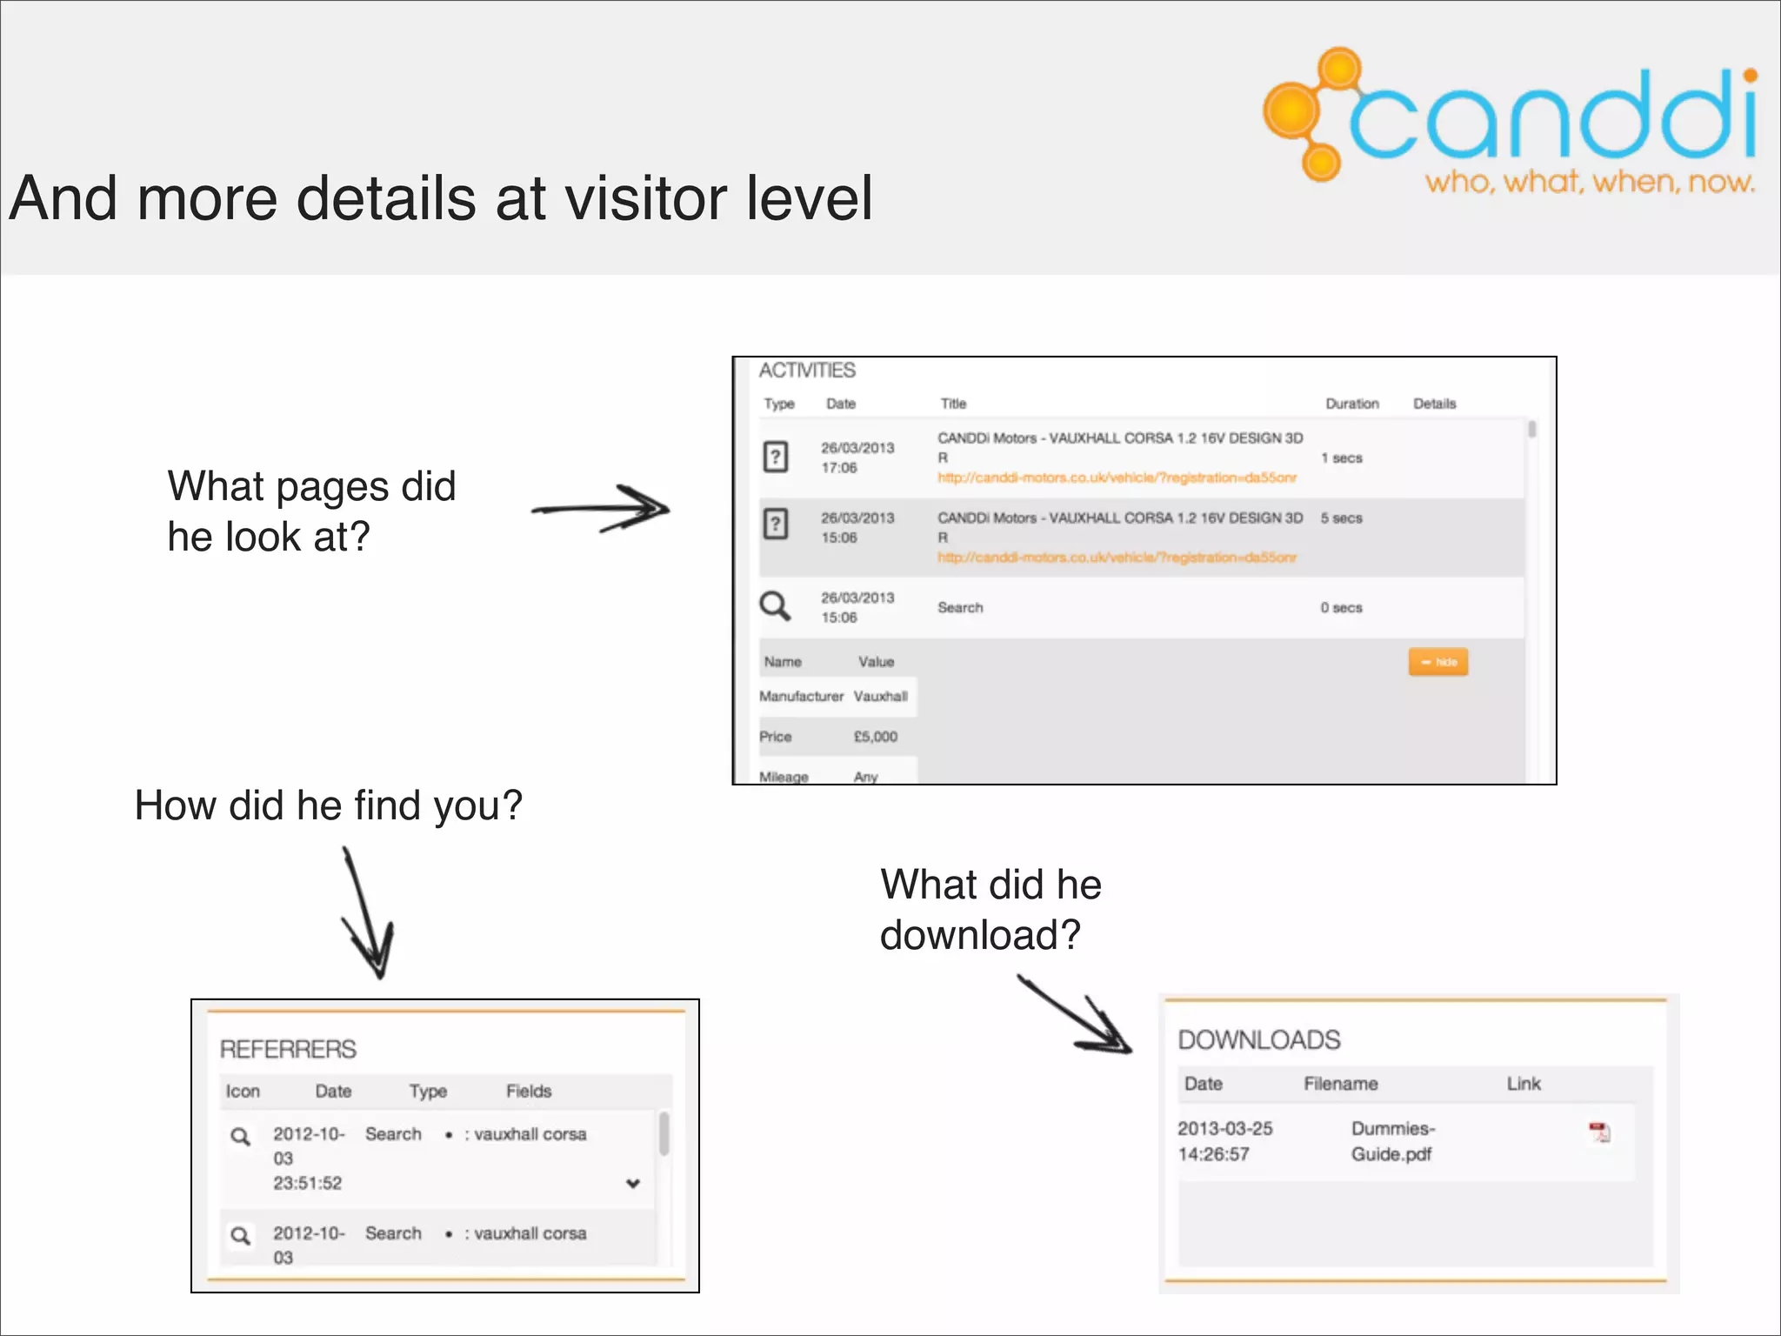
Task: Click the '2012-10-03 23:51:52' referrer date
Action: (x=309, y=1159)
